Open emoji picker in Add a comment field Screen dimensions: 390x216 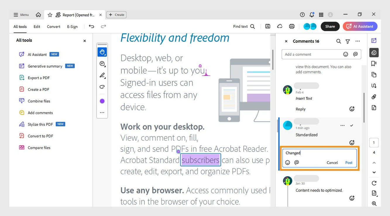tap(346, 54)
